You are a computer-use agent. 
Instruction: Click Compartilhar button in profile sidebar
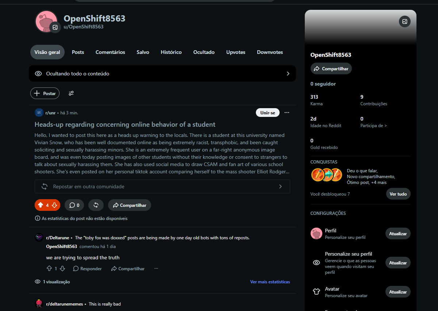tap(331, 68)
